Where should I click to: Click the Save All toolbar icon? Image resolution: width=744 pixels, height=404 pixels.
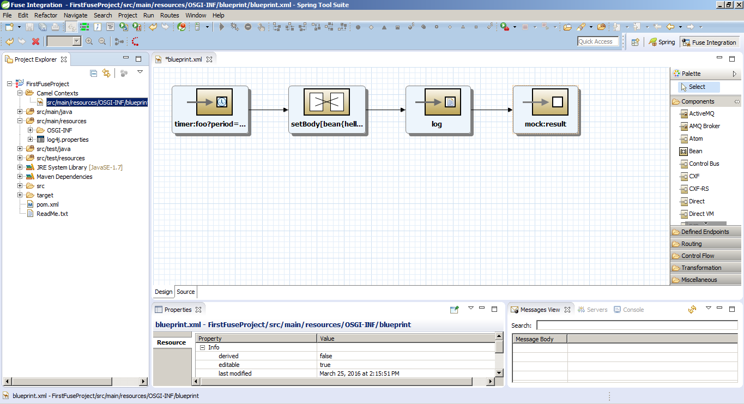(x=44, y=26)
